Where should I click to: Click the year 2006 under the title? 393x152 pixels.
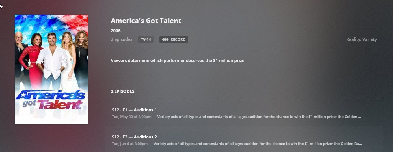pos(116,31)
